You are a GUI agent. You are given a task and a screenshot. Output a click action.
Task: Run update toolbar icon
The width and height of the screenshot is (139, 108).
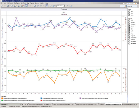(x=30, y=6)
